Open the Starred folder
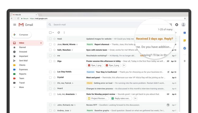 (22, 47)
